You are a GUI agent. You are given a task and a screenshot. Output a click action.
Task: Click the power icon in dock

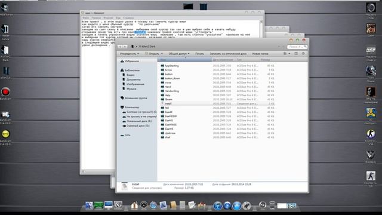(x=263, y=205)
